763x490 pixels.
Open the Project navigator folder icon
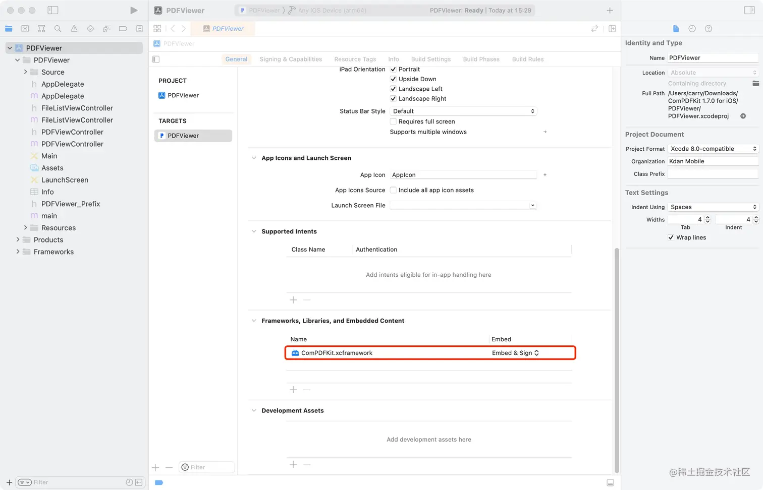pyautogui.click(x=9, y=29)
